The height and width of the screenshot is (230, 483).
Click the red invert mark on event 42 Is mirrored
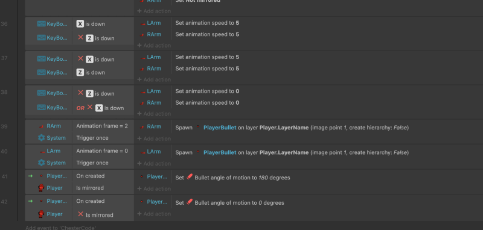[x=80, y=214]
